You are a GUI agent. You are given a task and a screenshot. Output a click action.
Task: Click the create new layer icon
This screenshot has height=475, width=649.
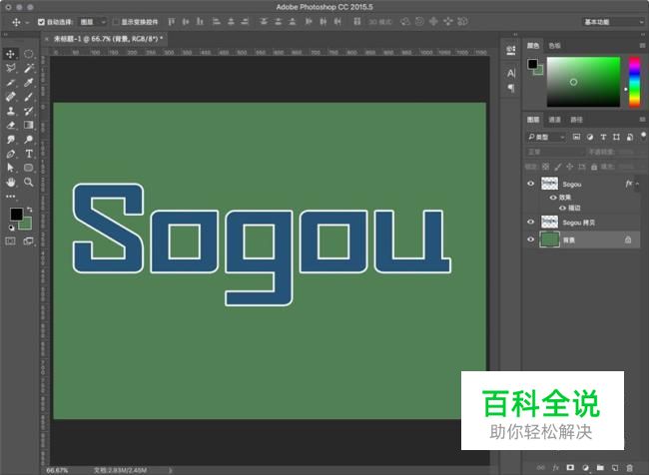pyautogui.click(x=615, y=468)
